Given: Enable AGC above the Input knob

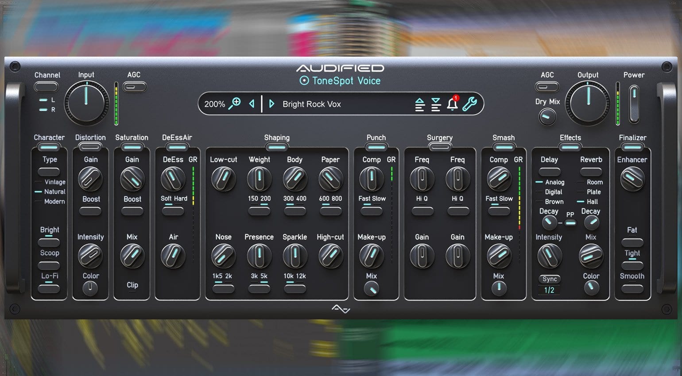Looking at the screenshot, I should [x=134, y=87].
